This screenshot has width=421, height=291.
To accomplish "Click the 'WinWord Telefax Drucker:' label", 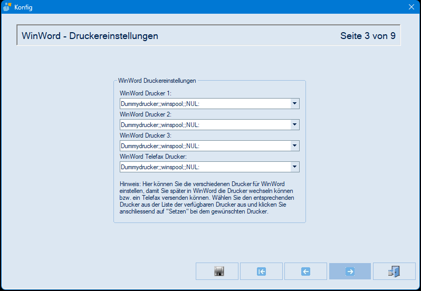I will [153, 157].
